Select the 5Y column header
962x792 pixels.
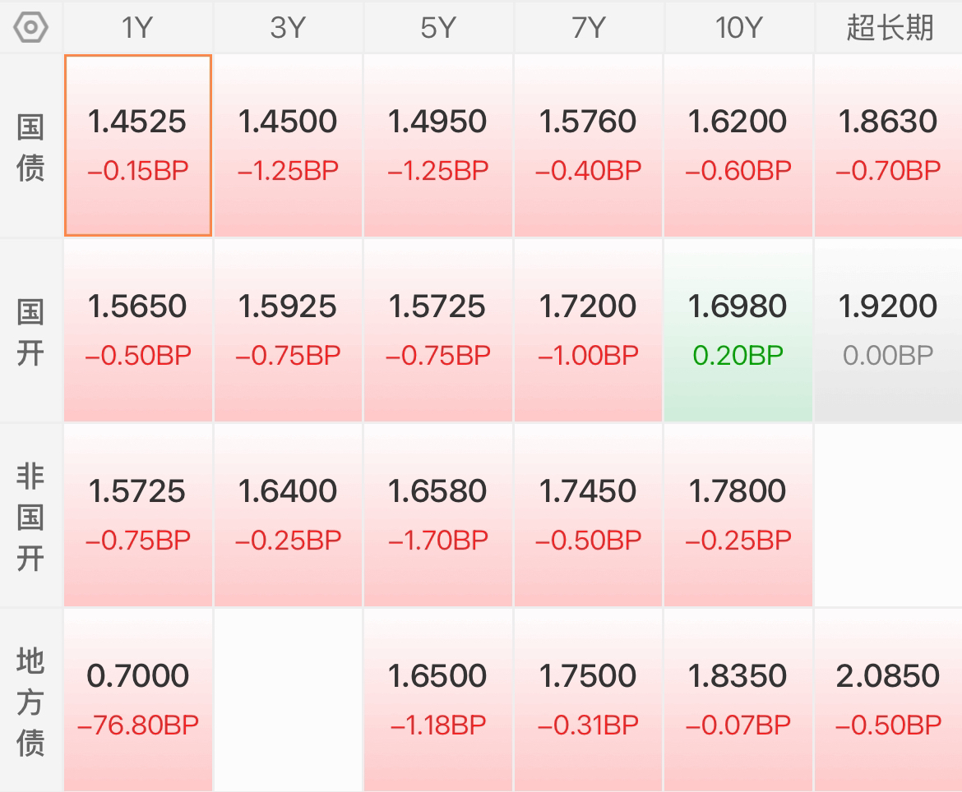pos(438,28)
